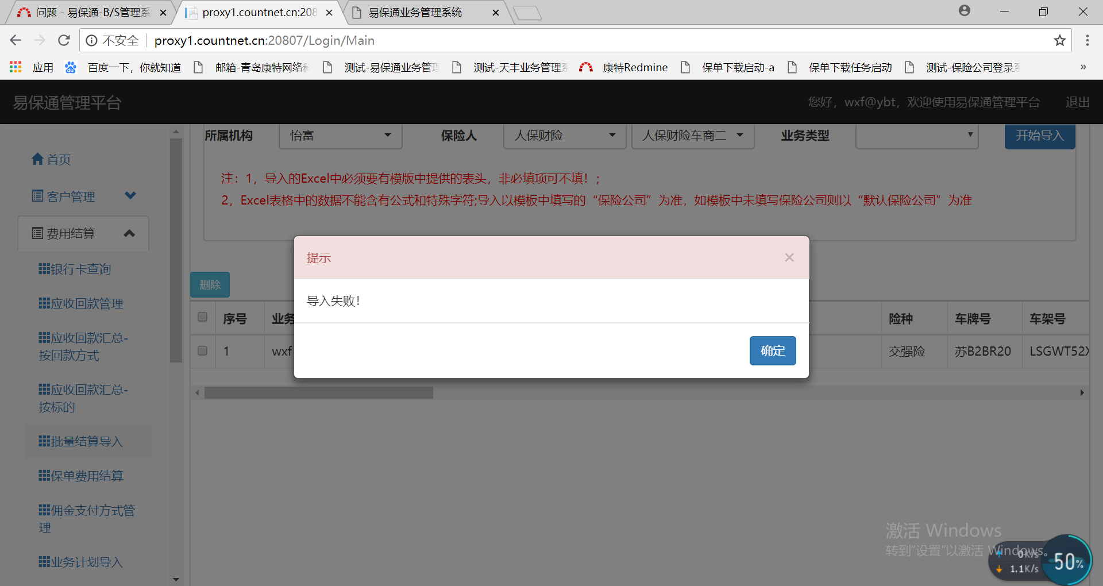Viewport: 1103px width, 586px height.
Task: Bookmark this page with the star icon
Action: pyautogui.click(x=1060, y=40)
